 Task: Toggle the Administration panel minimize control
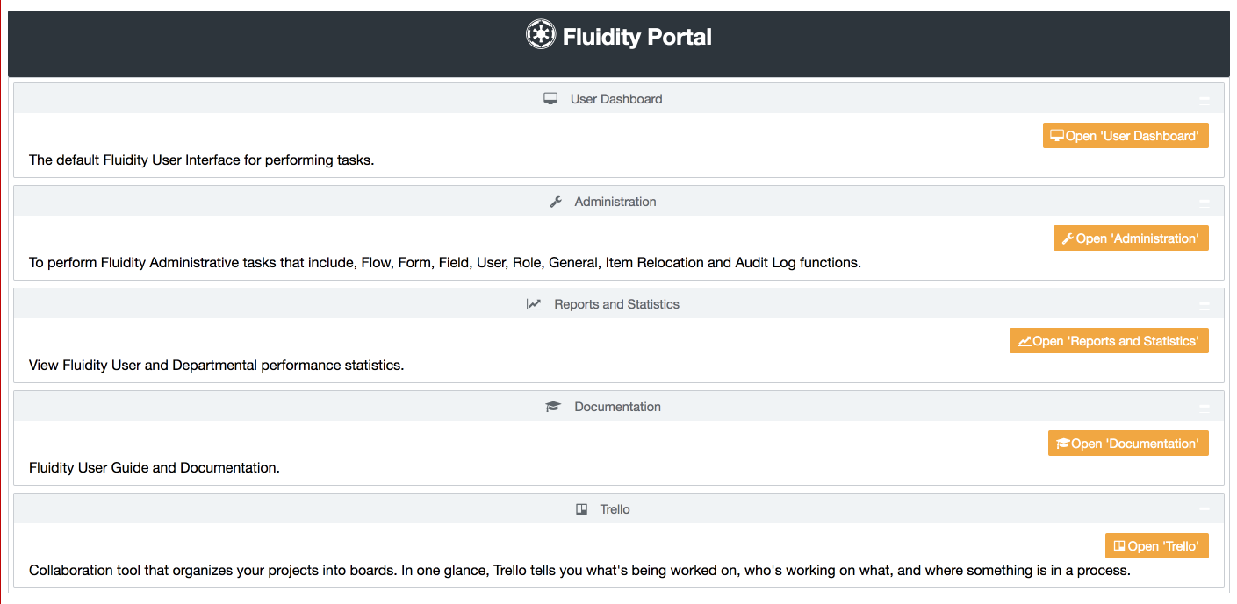pos(1205,201)
